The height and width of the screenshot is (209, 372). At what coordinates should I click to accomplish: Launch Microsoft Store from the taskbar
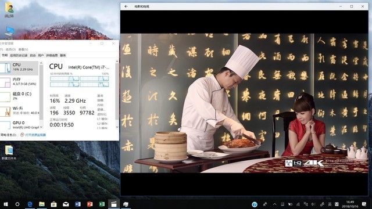click(x=54, y=204)
